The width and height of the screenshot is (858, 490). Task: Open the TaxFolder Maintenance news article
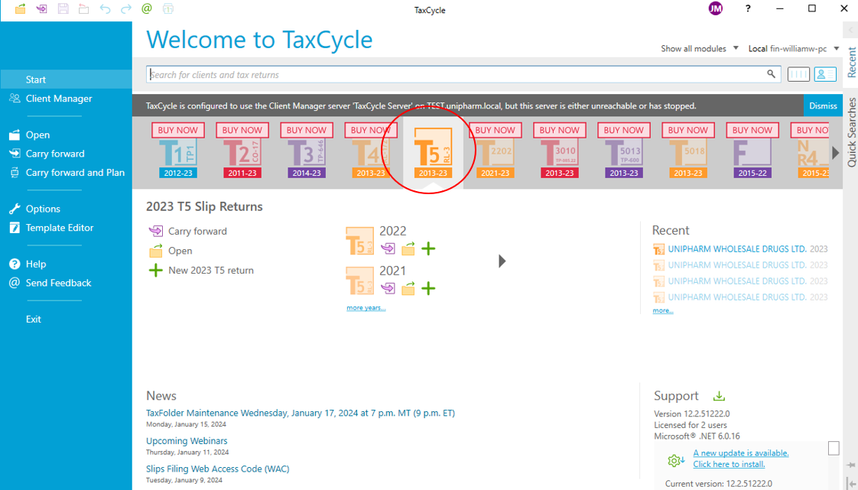pyautogui.click(x=301, y=413)
